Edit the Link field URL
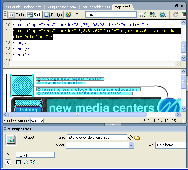188x170 pixels. pyautogui.click(x=97, y=137)
